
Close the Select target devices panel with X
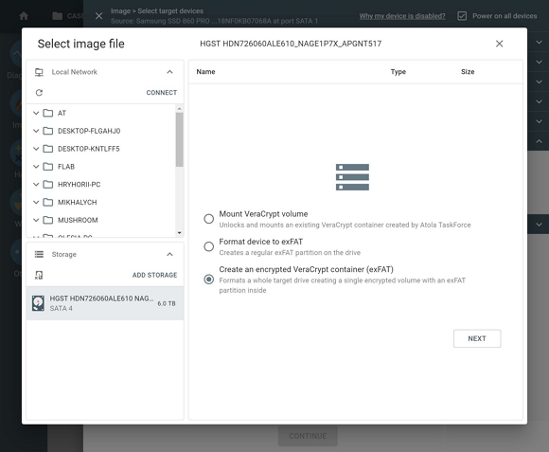coord(99,16)
